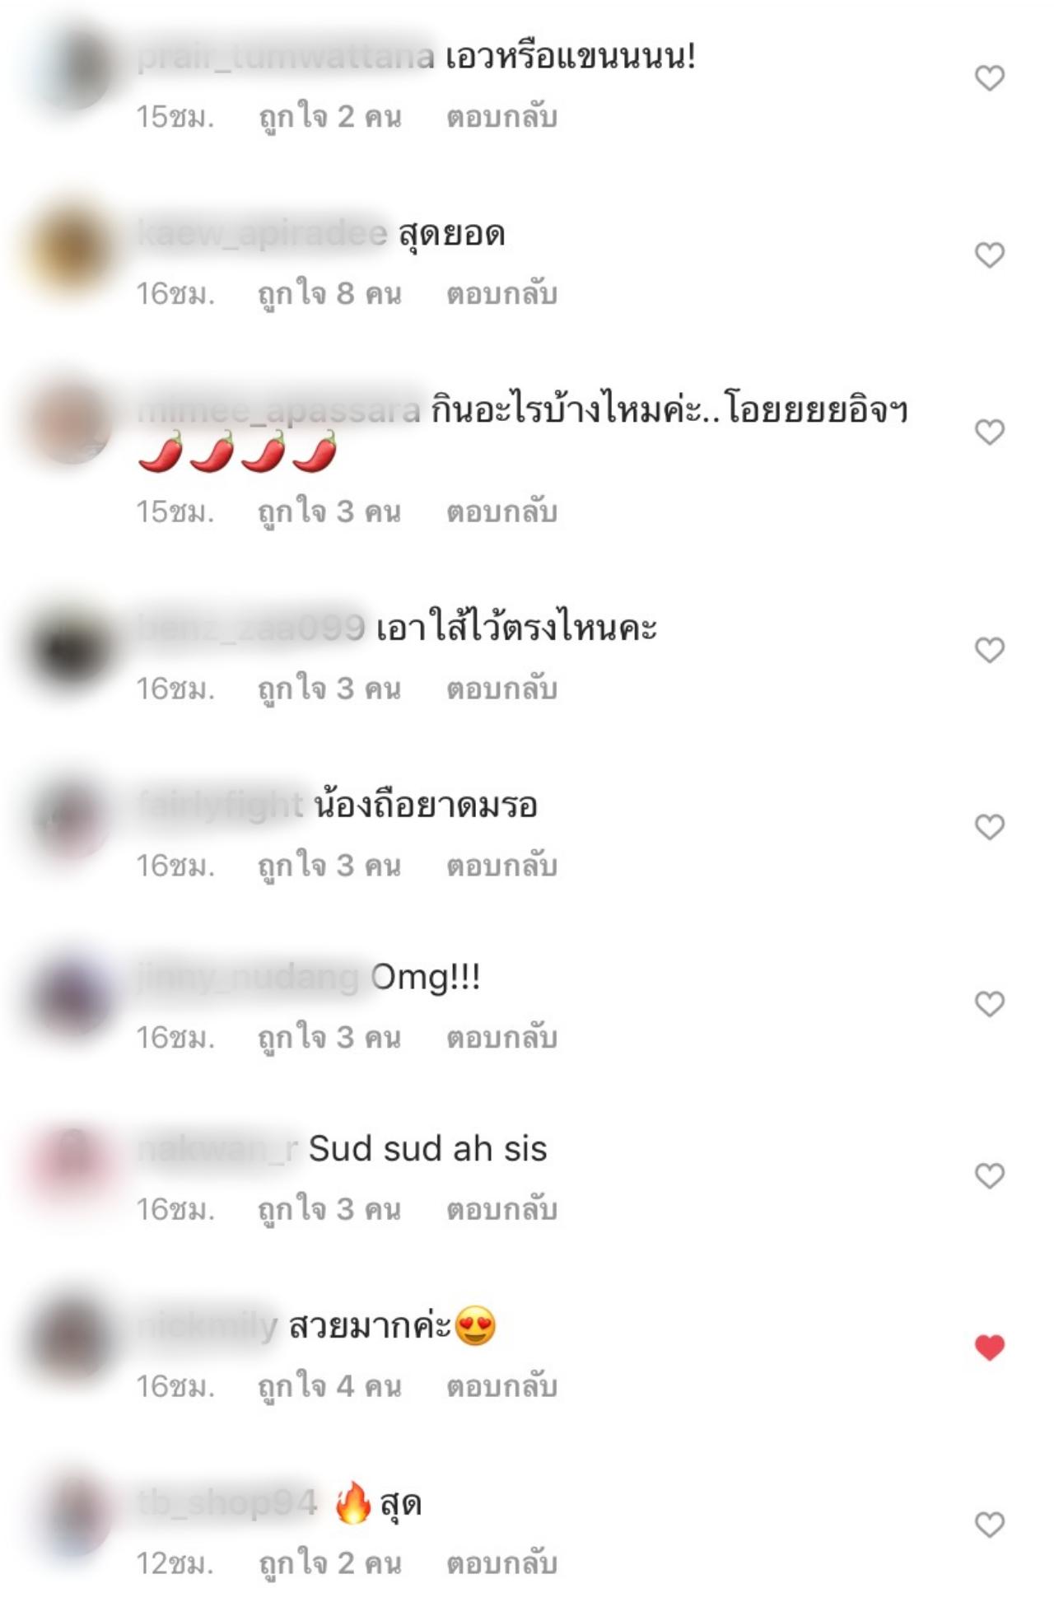1054x1607 pixels.
Task: Tap heart icon beside "สุดยอด" comment
Action: tap(989, 255)
